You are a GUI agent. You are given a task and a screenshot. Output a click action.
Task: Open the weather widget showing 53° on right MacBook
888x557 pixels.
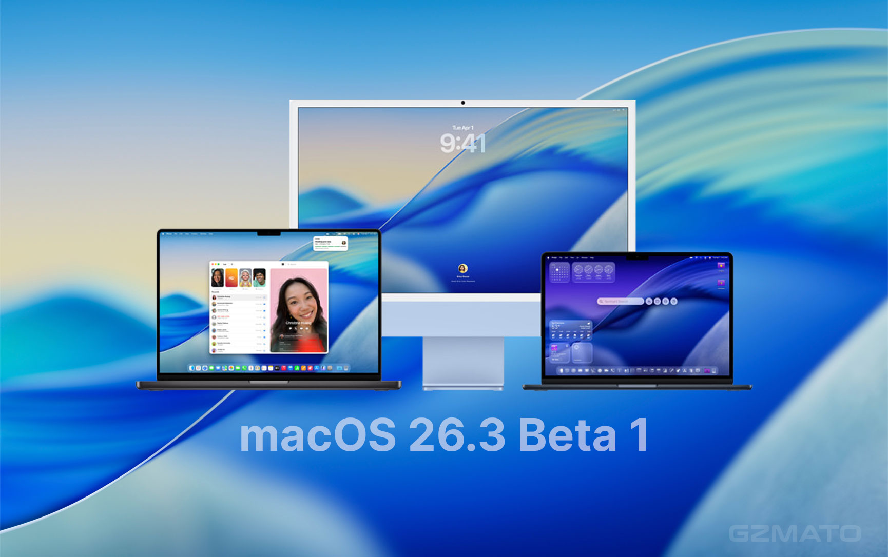coord(571,330)
